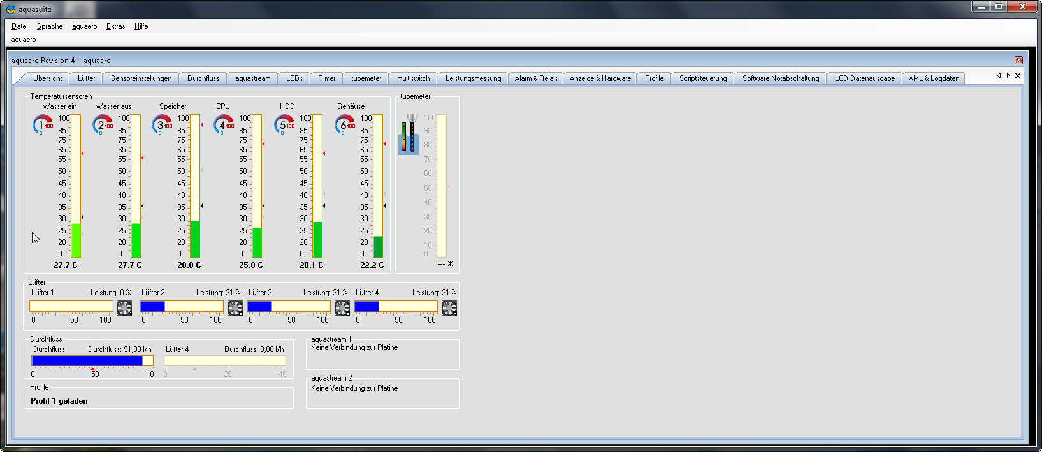1042x452 pixels.
Task: Click the Wasser aus temperature thermometer bar
Action: (136, 186)
